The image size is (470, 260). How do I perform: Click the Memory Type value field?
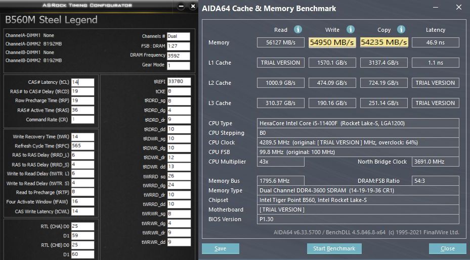pyautogui.click(x=358, y=190)
